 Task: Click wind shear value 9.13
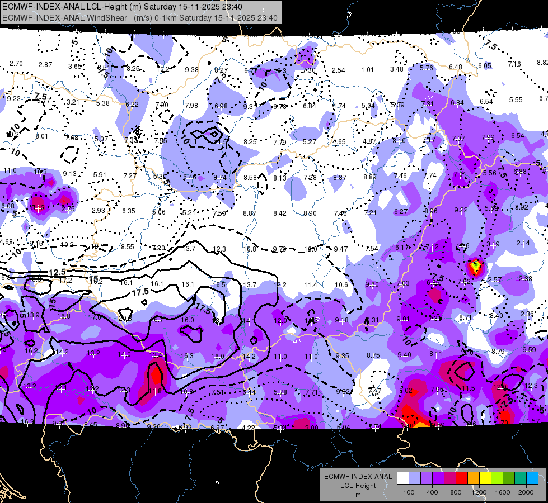(69, 173)
